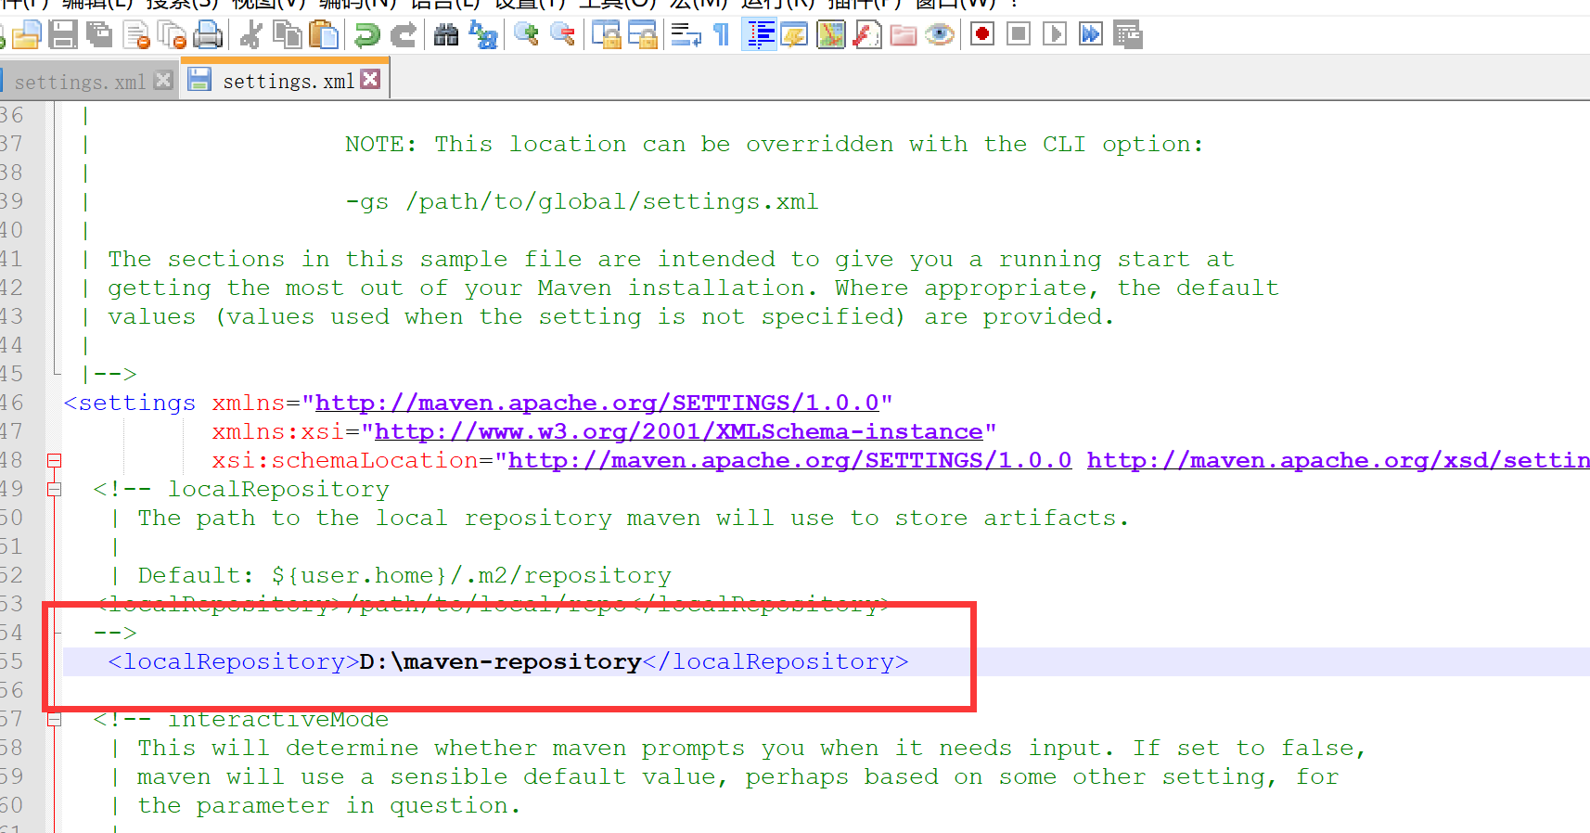Click the "xmlns:xsi" attribute name
The image size is (1590, 833).
coord(277,432)
